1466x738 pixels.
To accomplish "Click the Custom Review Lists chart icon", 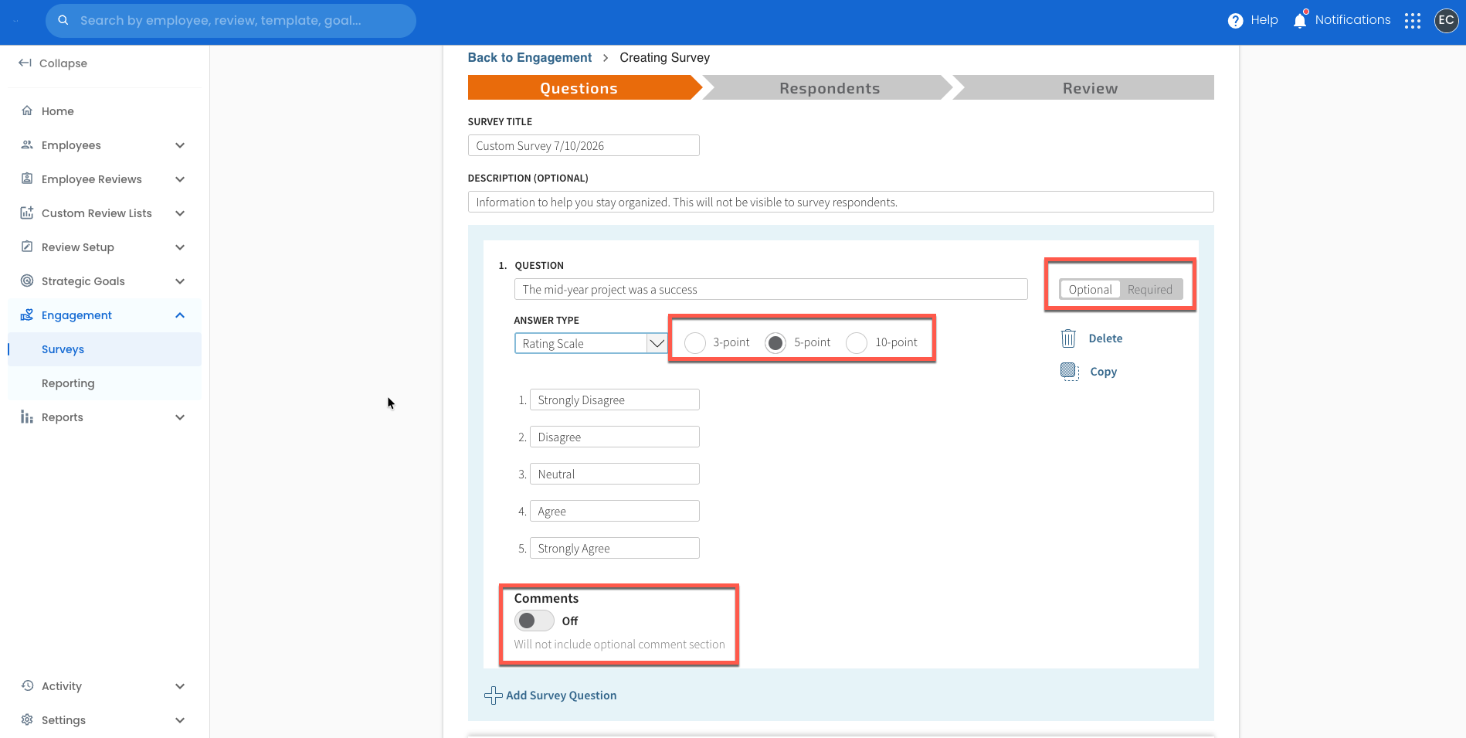I will tap(27, 213).
